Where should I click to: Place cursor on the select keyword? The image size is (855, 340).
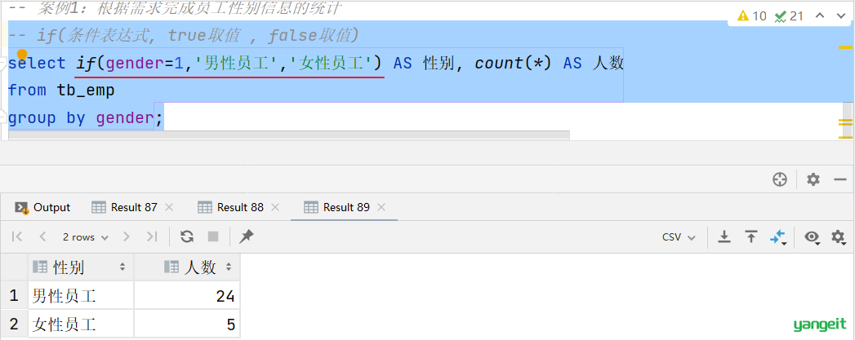[37, 63]
